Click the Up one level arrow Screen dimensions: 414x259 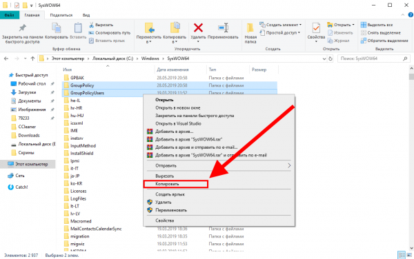coord(32,59)
